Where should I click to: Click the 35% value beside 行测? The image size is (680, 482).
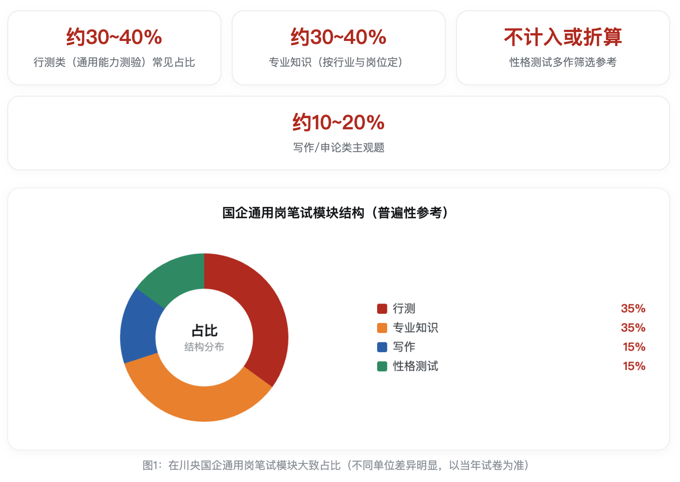633,309
